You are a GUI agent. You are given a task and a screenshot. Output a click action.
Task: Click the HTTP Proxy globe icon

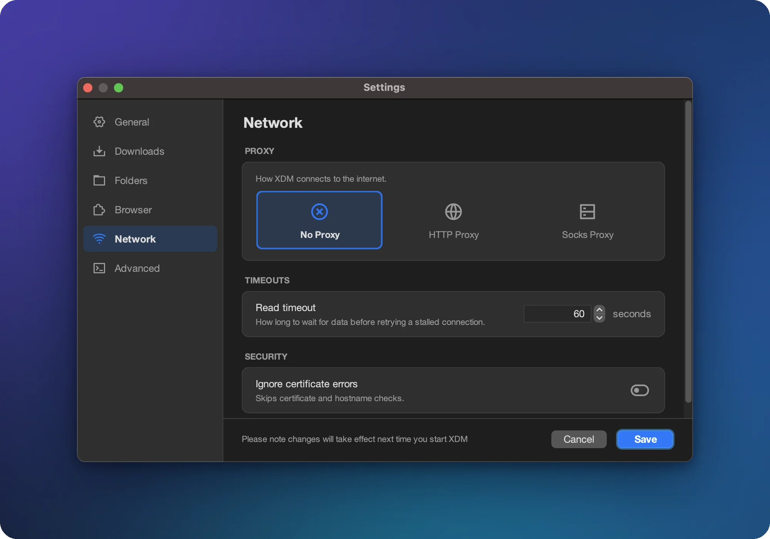454,212
